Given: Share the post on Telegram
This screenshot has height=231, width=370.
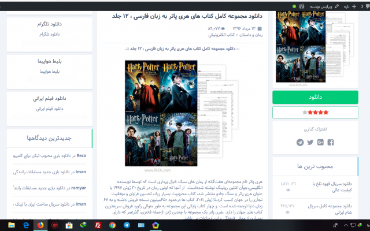Looking at the screenshot, I should coord(300,142).
